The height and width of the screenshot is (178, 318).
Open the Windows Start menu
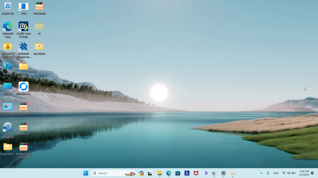85,173
